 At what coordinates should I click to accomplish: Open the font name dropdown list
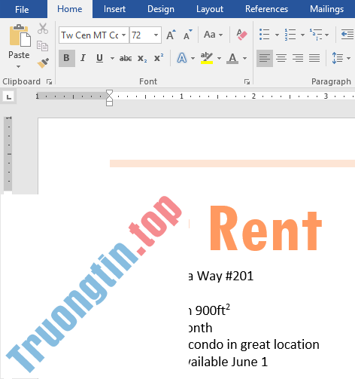point(124,35)
